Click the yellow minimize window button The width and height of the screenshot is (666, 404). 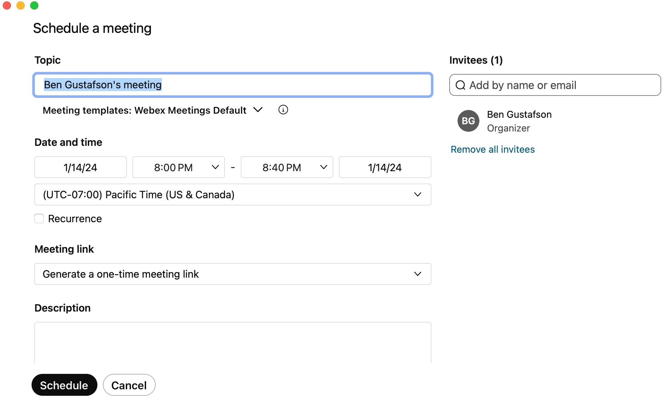tap(21, 5)
